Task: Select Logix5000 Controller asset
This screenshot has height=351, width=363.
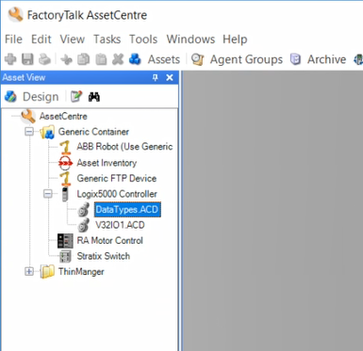Action: coord(117,194)
